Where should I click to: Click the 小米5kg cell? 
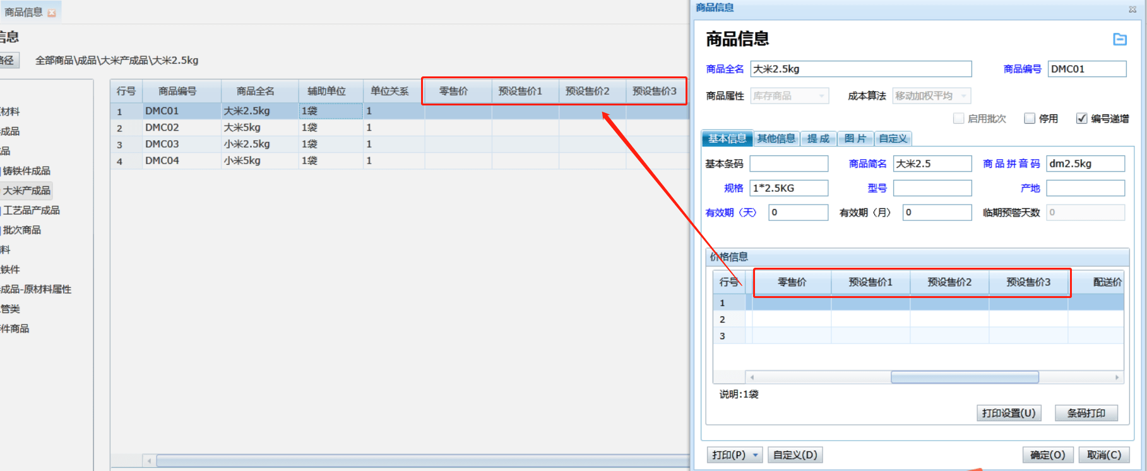(259, 160)
